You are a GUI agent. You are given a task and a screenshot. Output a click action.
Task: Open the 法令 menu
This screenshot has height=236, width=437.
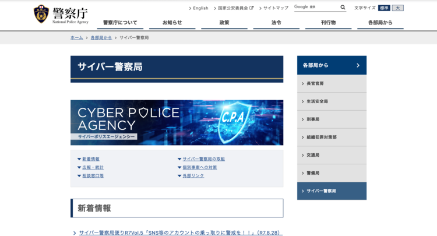[x=276, y=23]
